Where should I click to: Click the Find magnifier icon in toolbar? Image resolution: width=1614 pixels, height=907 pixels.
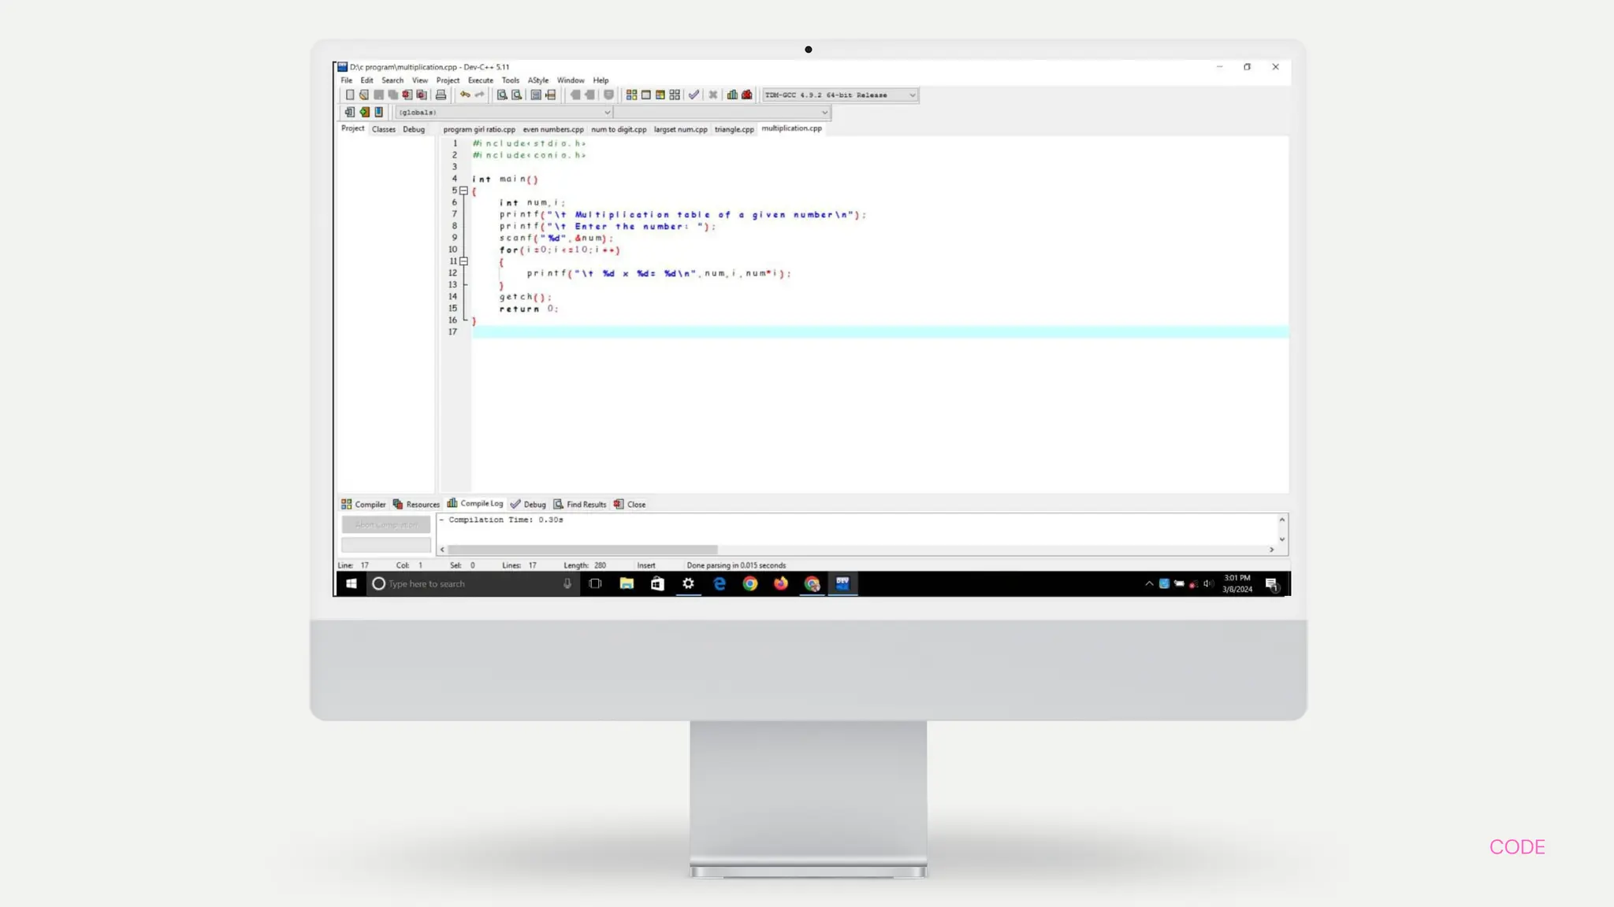pos(501,94)
